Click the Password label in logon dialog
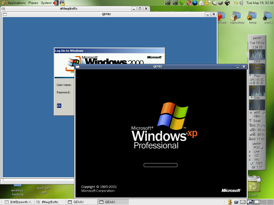 pyautogui.click(x=63, y=92)
